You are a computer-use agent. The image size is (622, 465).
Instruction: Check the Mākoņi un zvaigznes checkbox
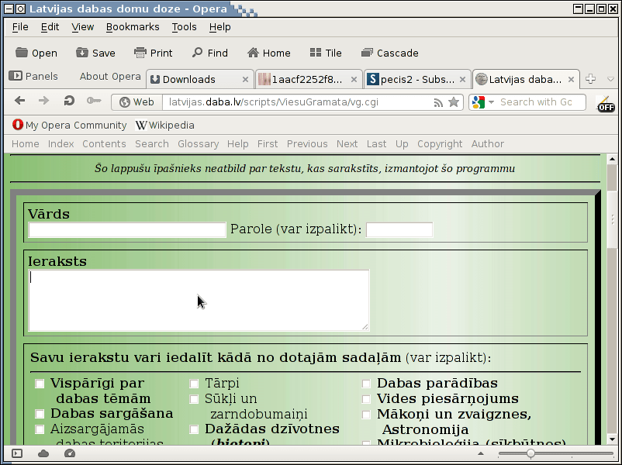click(366, 415)
